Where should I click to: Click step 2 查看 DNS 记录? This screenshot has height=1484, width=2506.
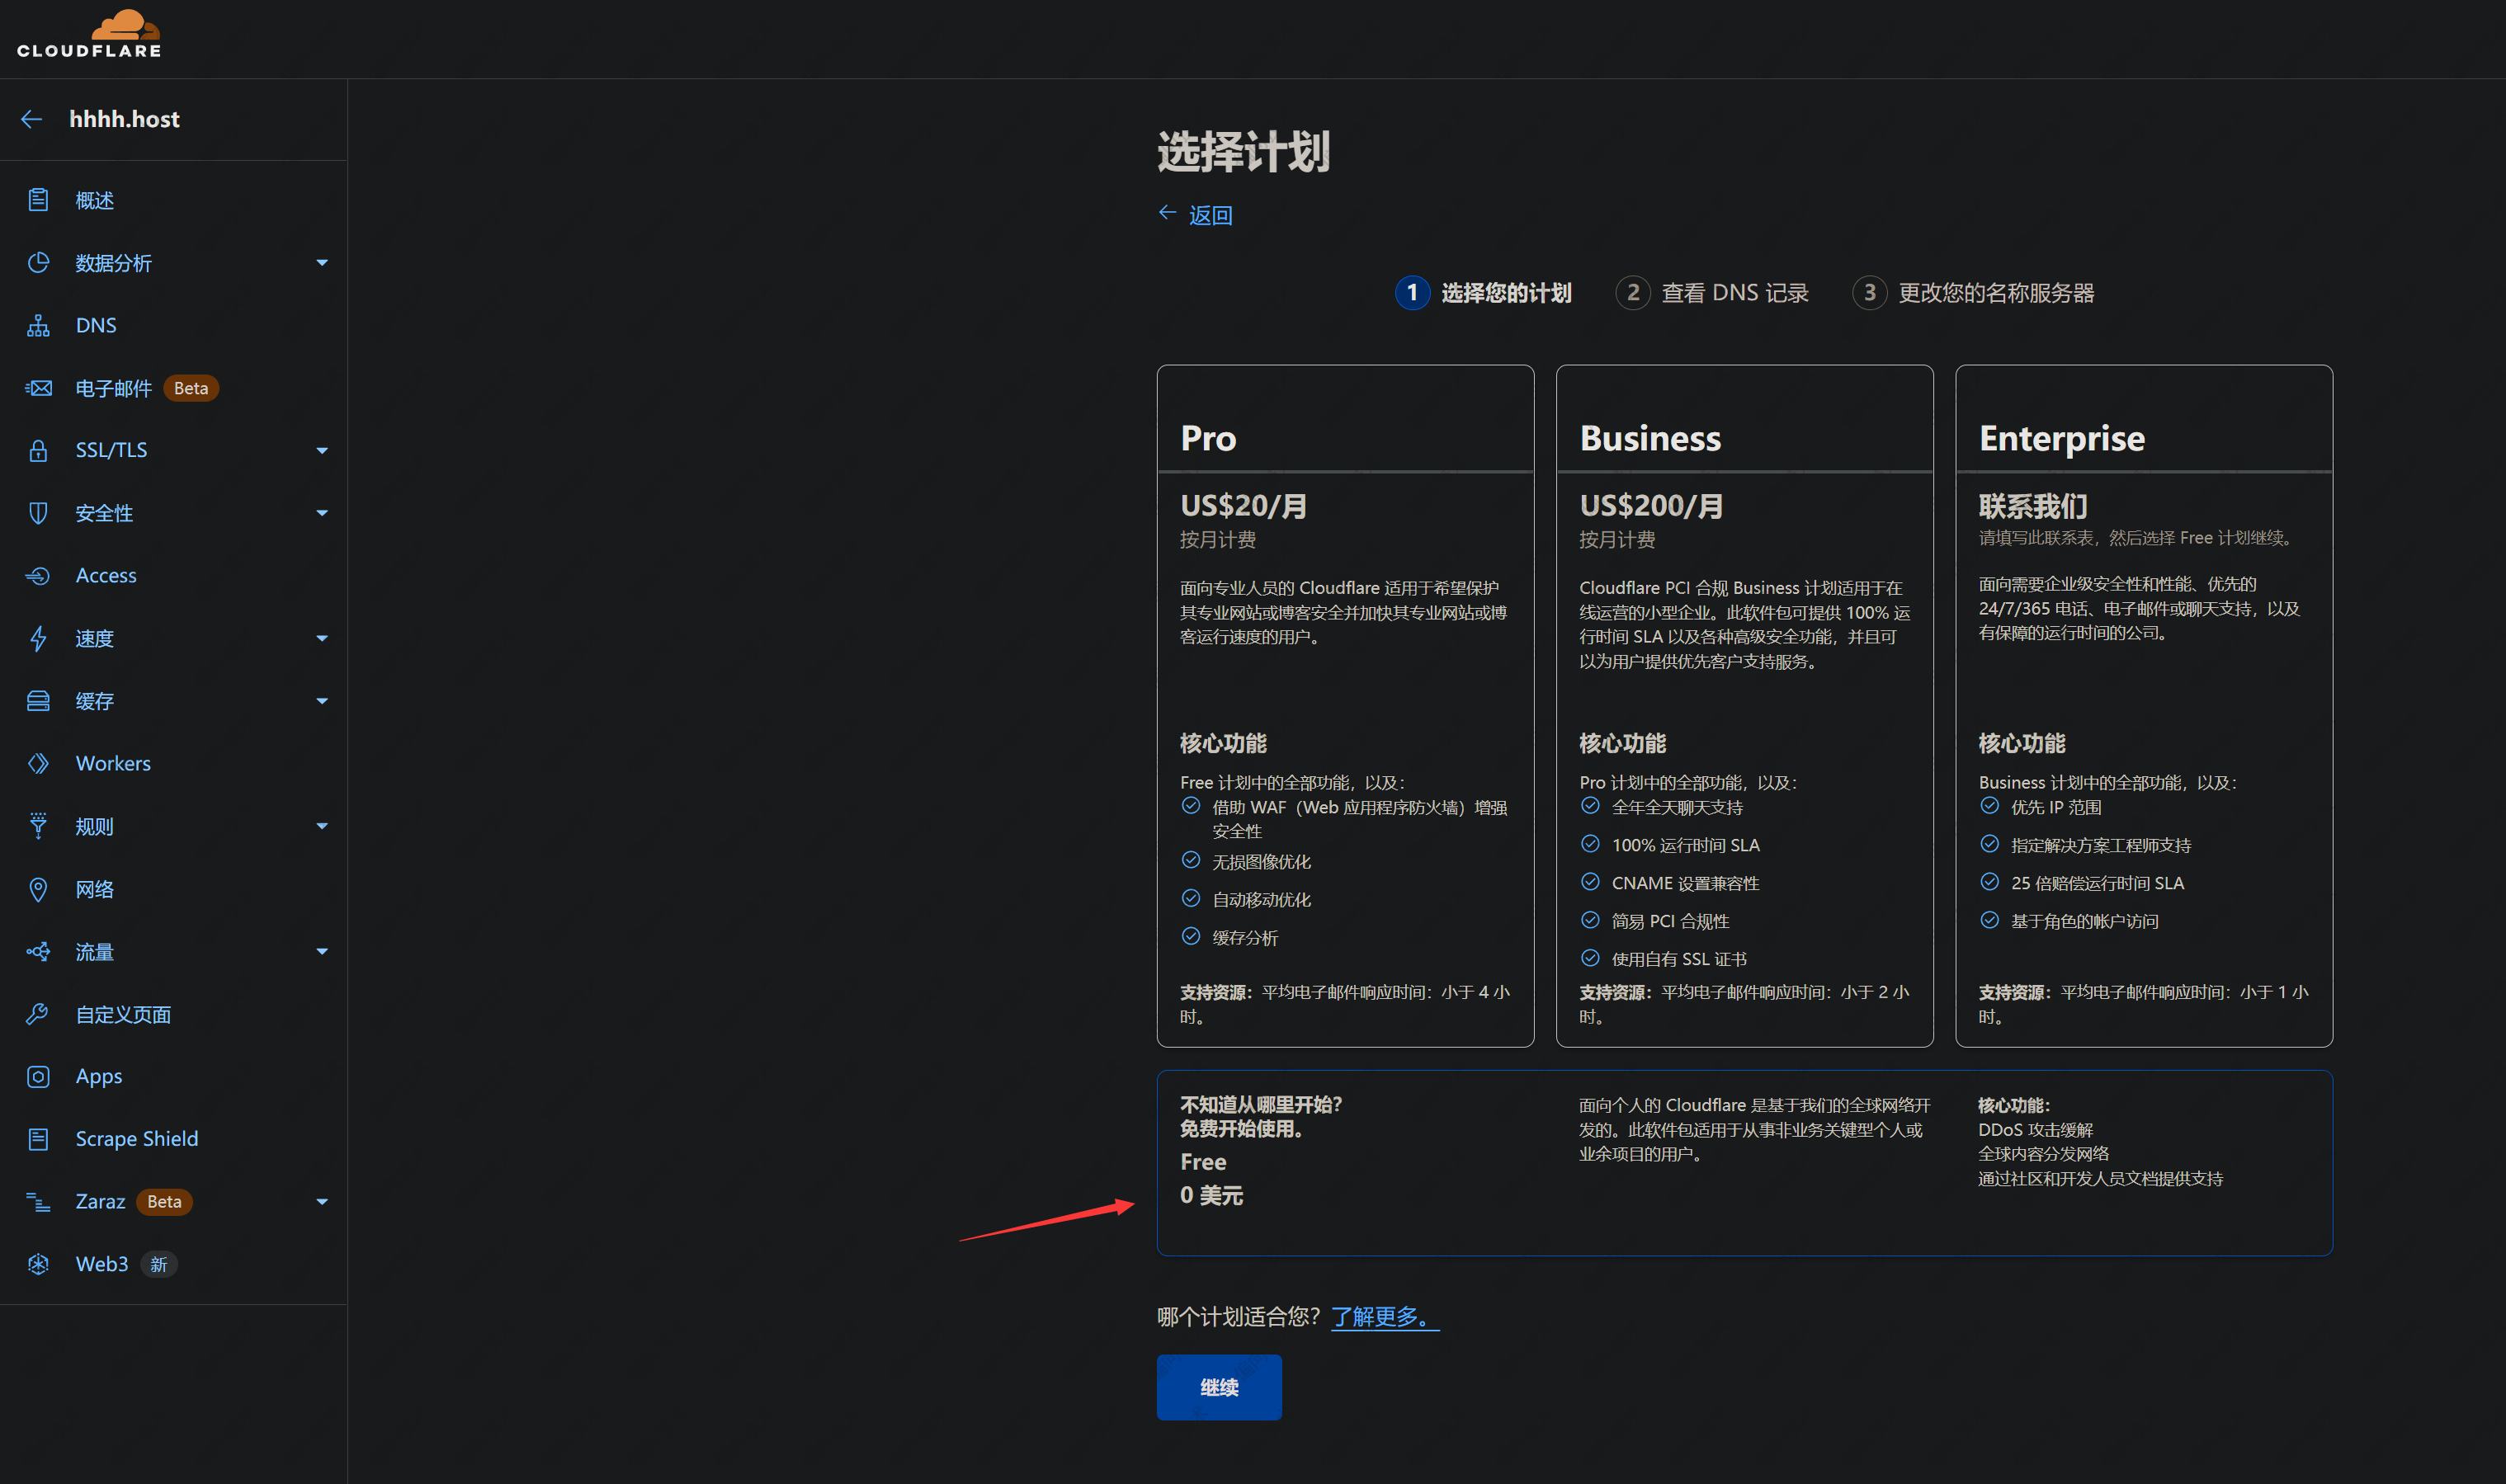[x=1712, y=293]
